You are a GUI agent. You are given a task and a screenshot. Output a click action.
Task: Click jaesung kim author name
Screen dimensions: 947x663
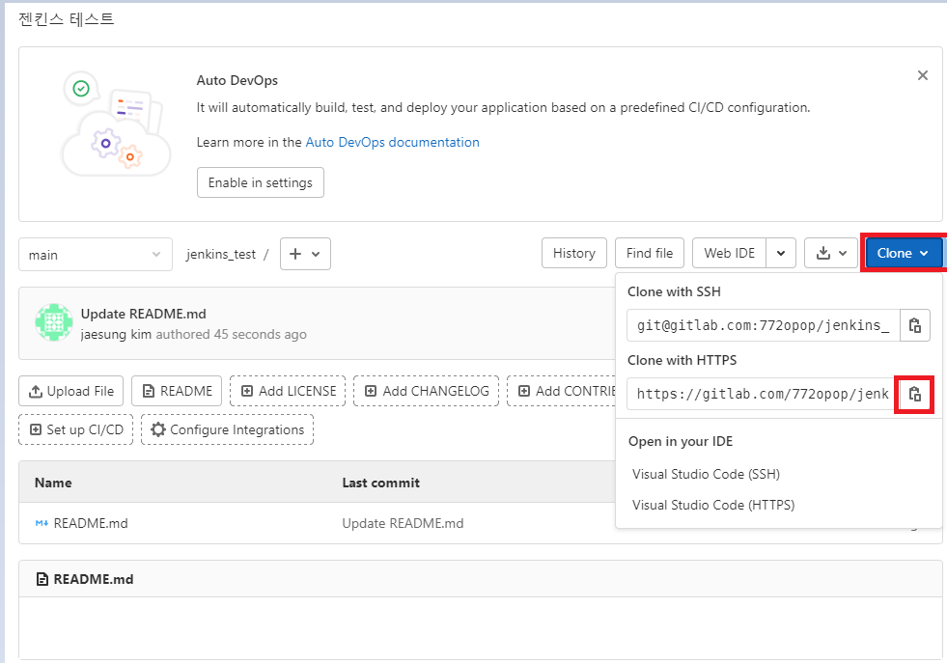click(x=116, y=335)
